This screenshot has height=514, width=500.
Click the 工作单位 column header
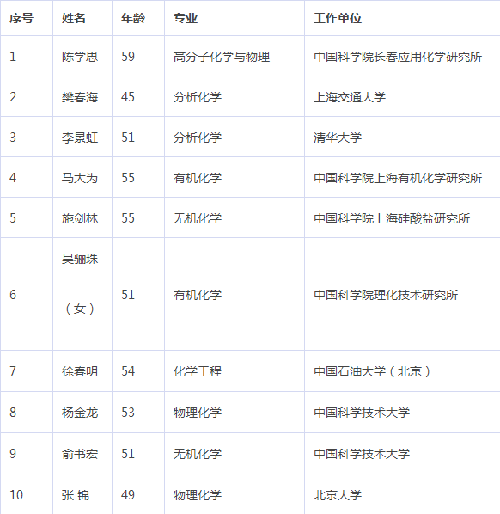(338, 18)
